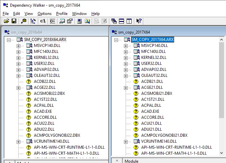Viewport: 226px width, 163px height.
Task: Open the Profile menu
Action: click(62, 14)
